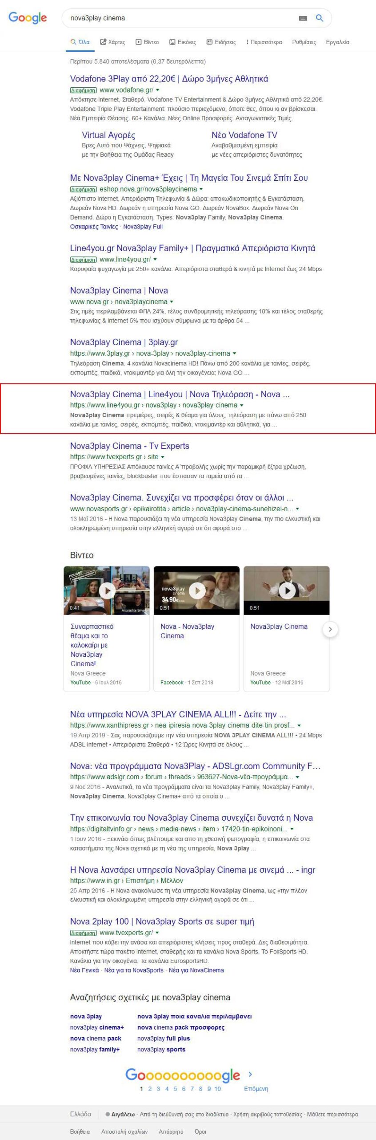Play the 12 Μαΐ 2016 YouTube video thumbnail

[x=287, y=590]
